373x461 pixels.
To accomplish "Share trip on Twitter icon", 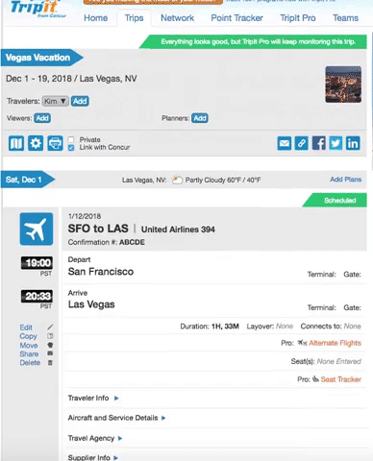I will [x=336, y=143].
